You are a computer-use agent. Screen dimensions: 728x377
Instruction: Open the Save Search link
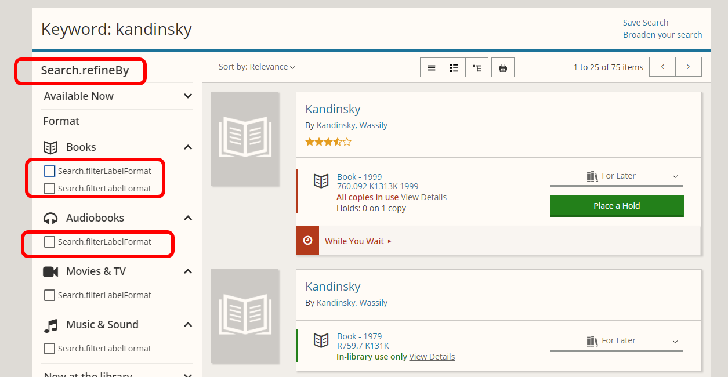click(646, 23)
